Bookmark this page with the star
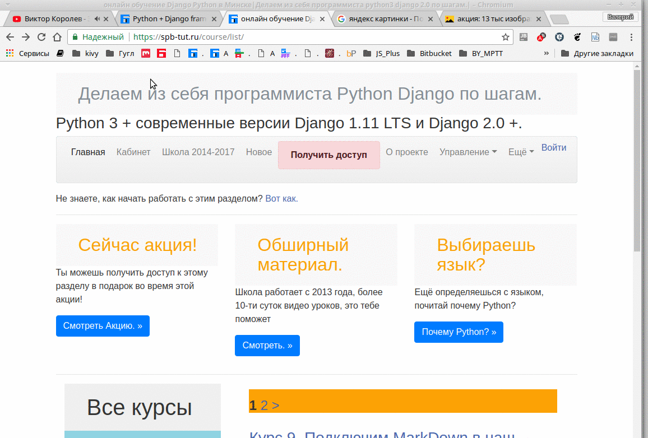This screenshot has height=438, width=648. click(x=505, y=37)
